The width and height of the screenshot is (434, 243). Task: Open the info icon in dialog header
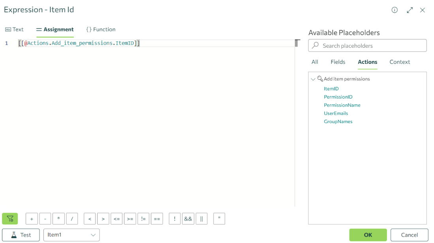395,10
